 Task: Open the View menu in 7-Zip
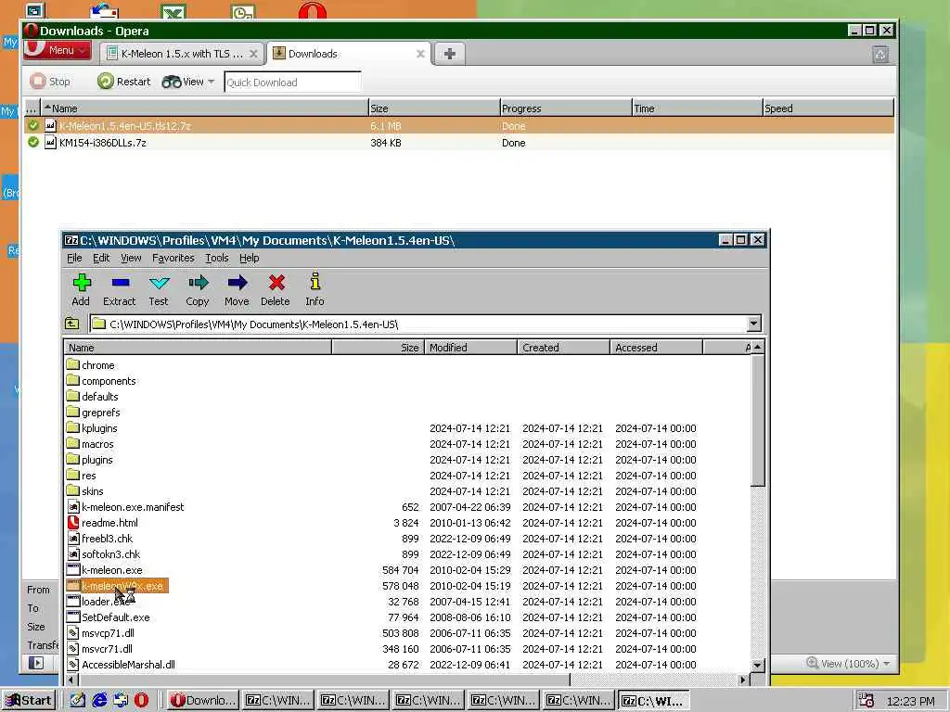point(131,258)
